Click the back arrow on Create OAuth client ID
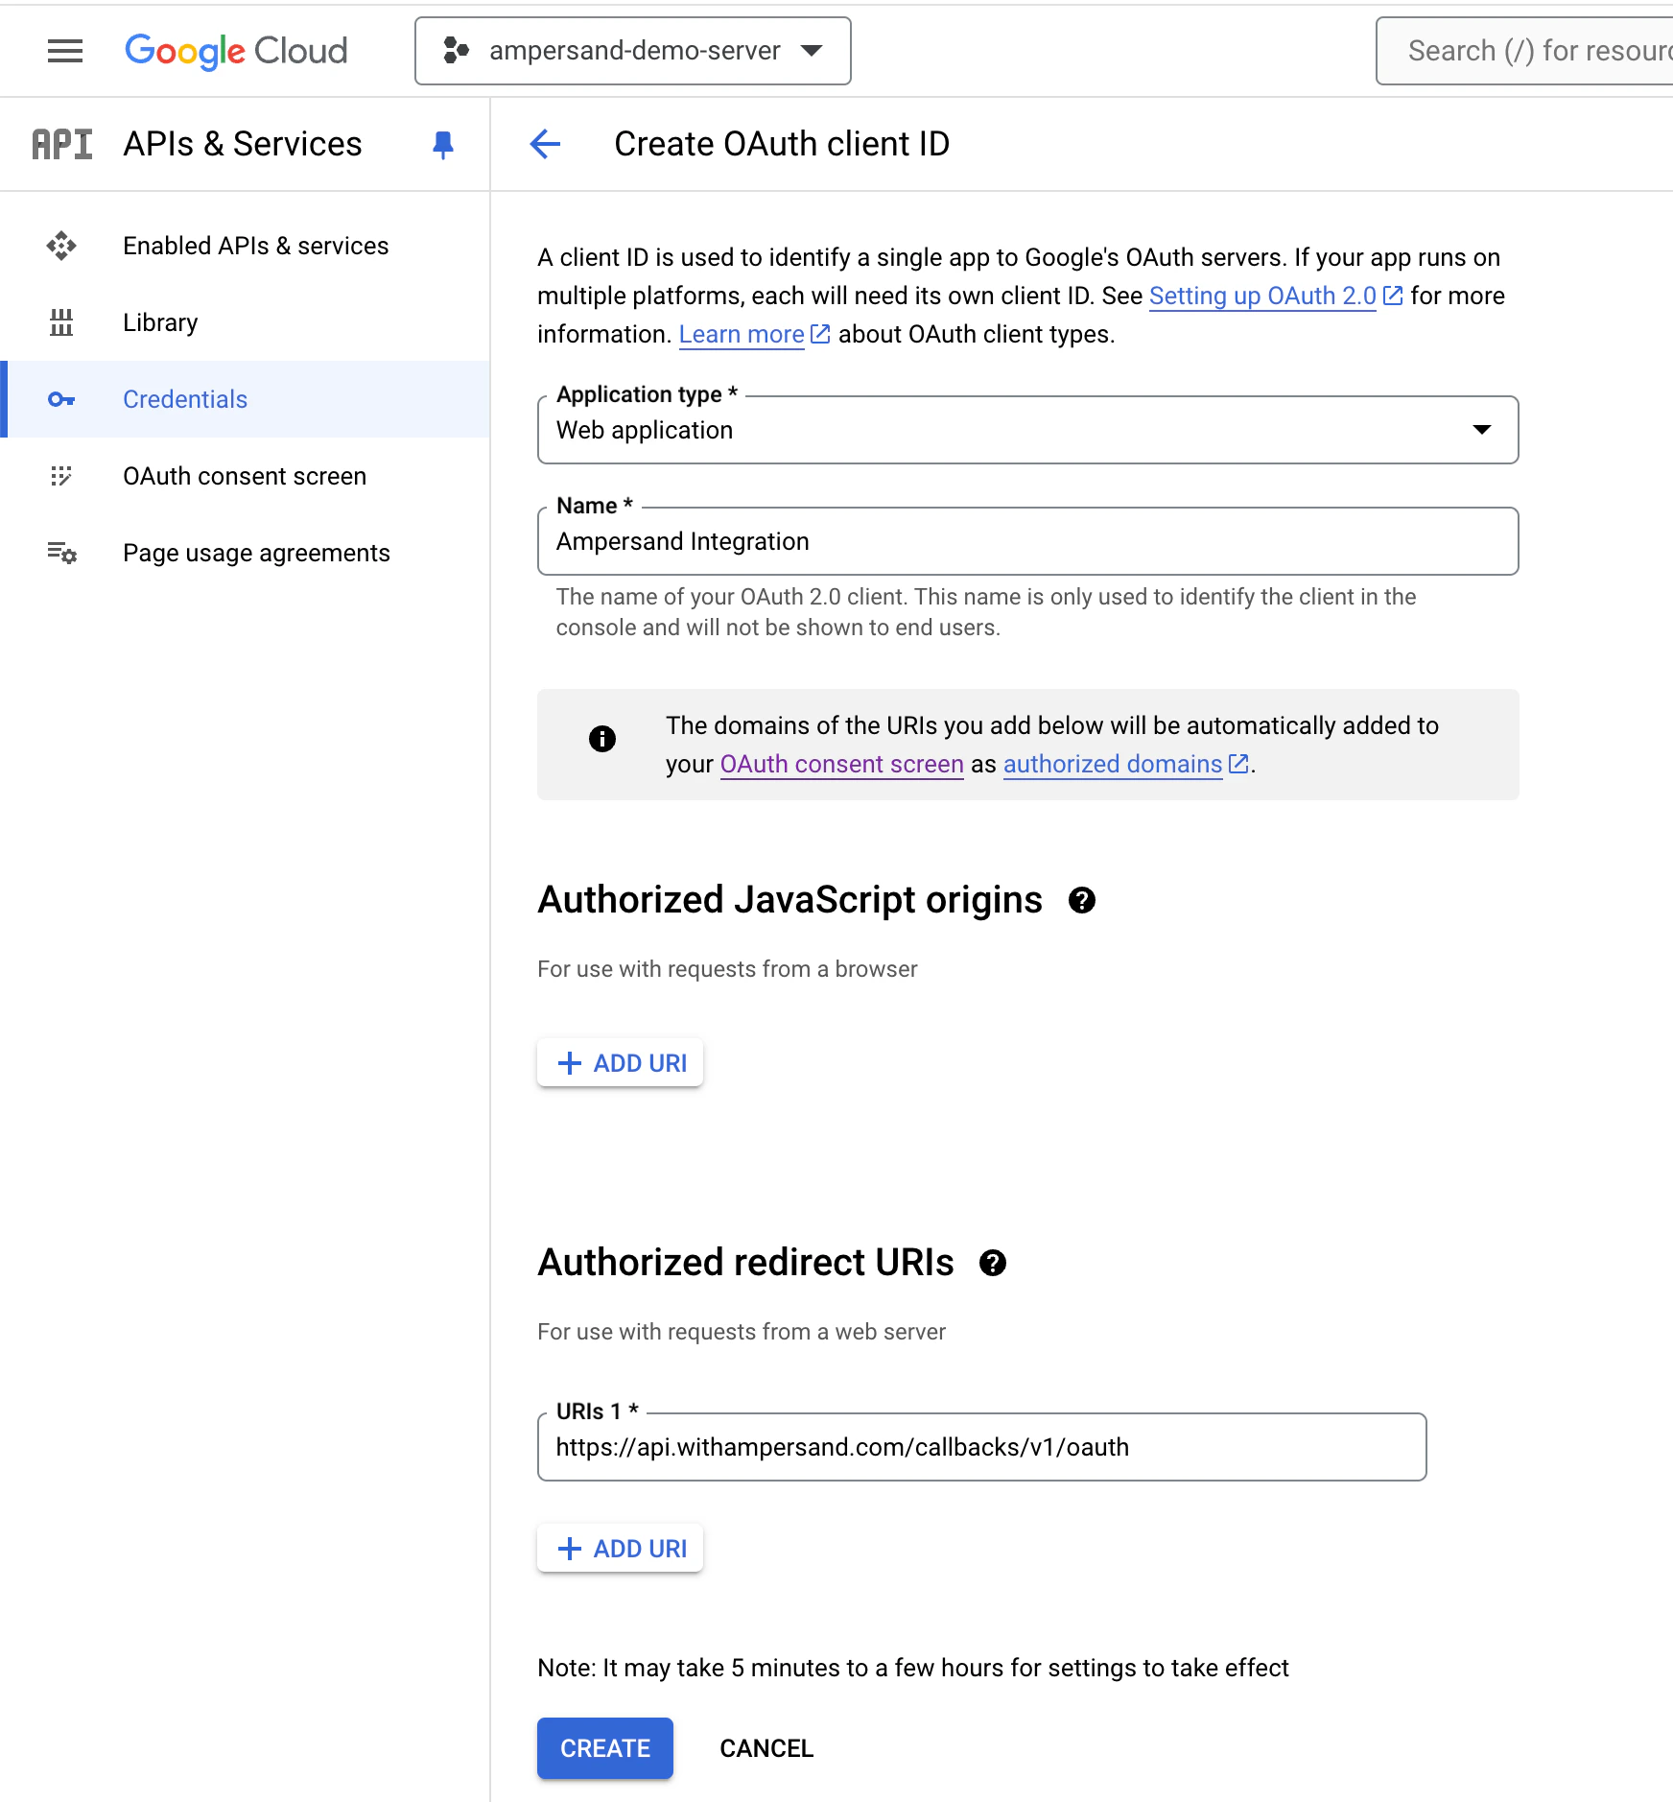1673x1802 pixels. (545, 144)
